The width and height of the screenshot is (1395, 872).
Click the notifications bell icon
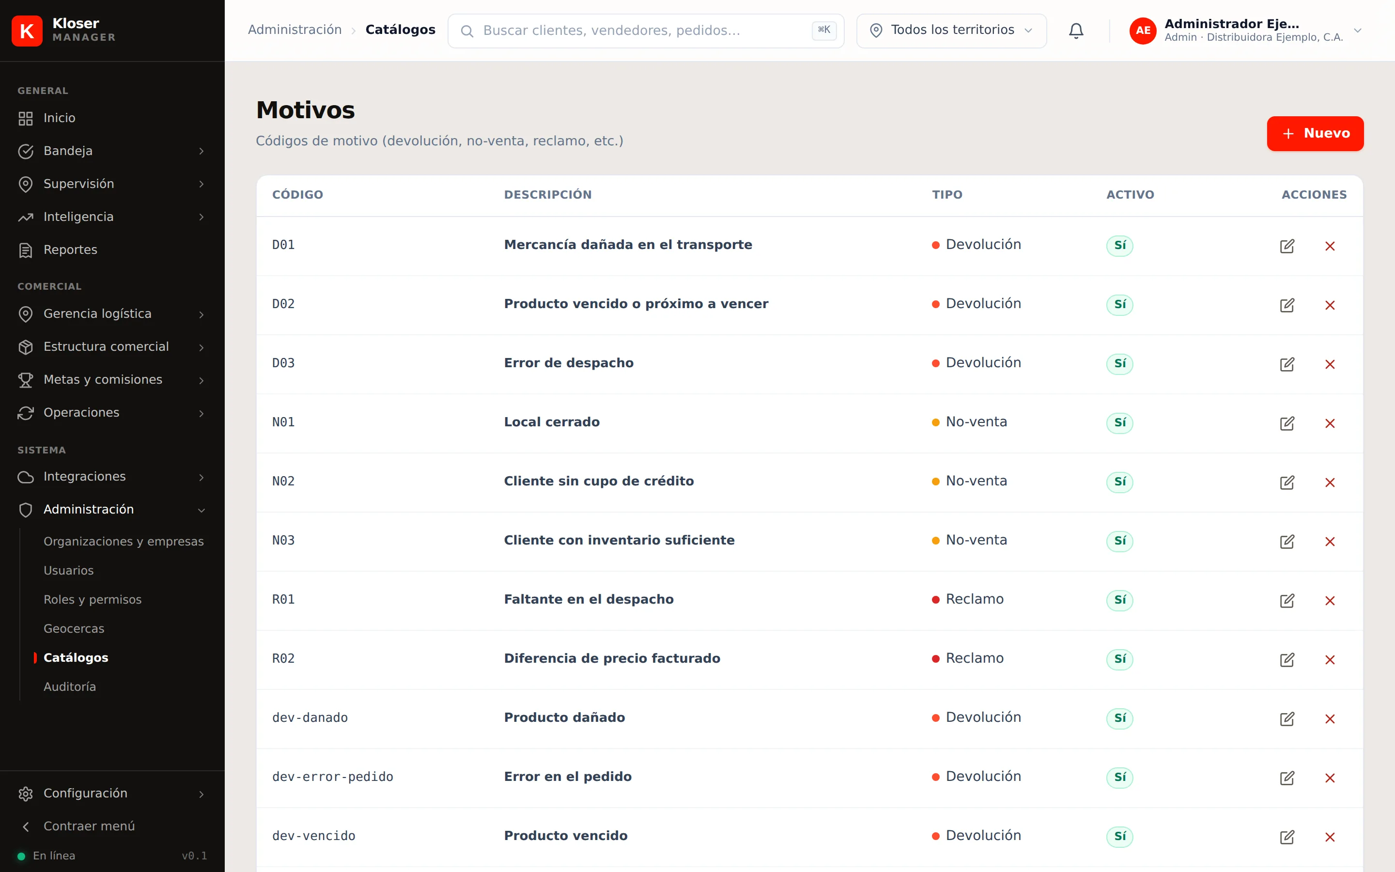pos(1076,31)
